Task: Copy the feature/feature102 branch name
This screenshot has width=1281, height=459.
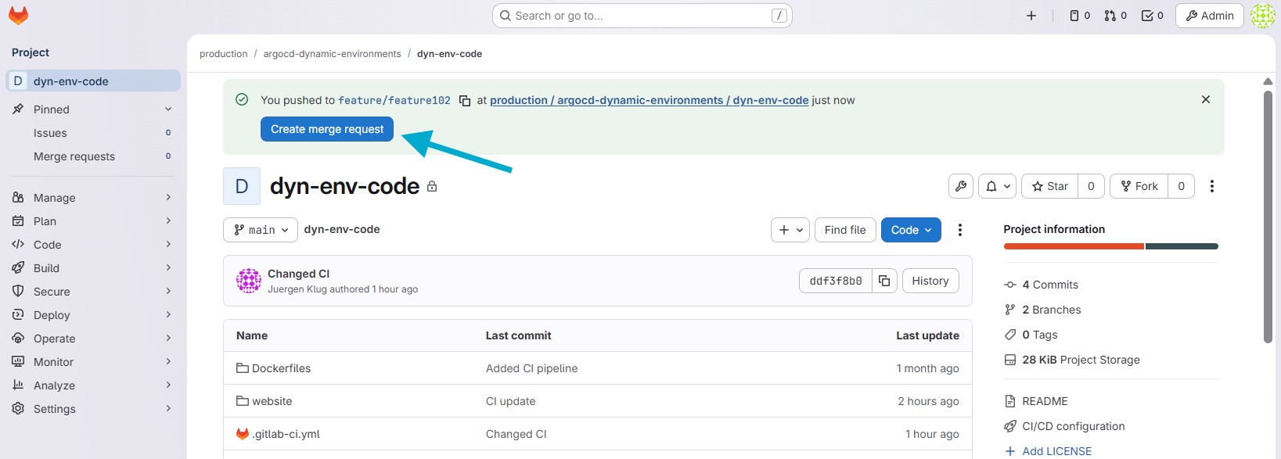Action: point(464,101)
